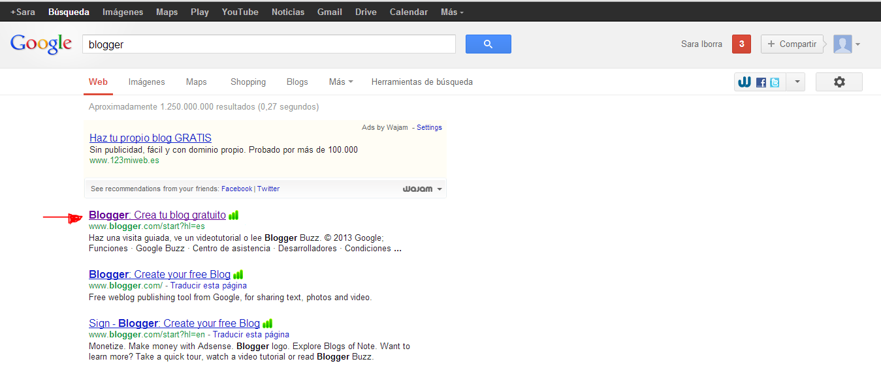Open Maps in the top black bar

pos(167,12)
